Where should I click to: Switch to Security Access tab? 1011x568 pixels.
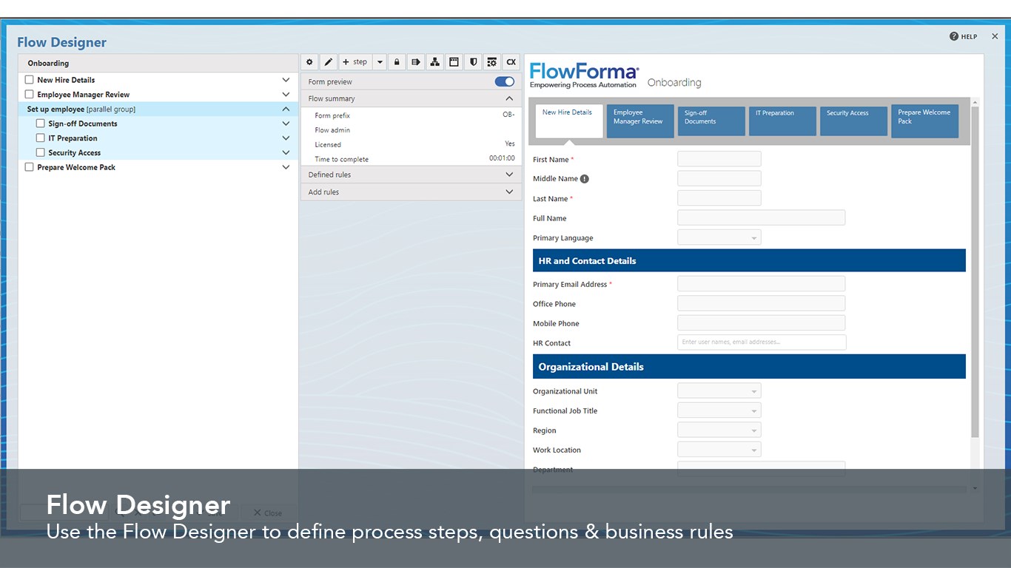point(853,121)
